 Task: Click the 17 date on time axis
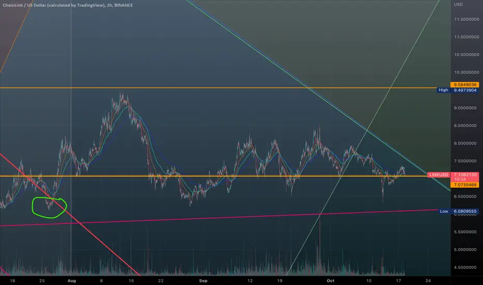pos(399,281)
